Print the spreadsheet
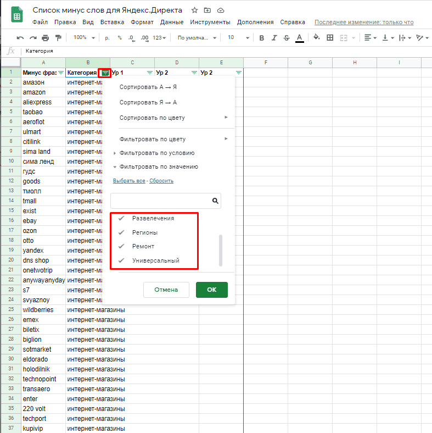This screenshot has height=433, width=432. click(x=45, y=37)
